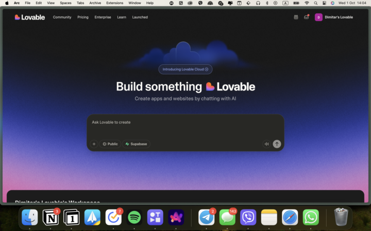Click the Introducing Lovable Cloud banner
Screen dimensions: 371x231
coord(185,69)
